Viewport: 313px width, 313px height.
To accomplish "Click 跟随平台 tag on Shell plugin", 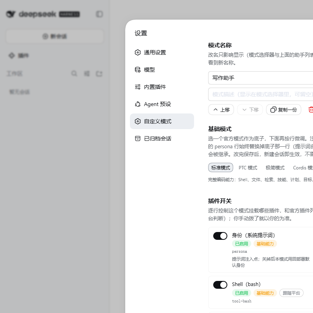I will [291, 293].
